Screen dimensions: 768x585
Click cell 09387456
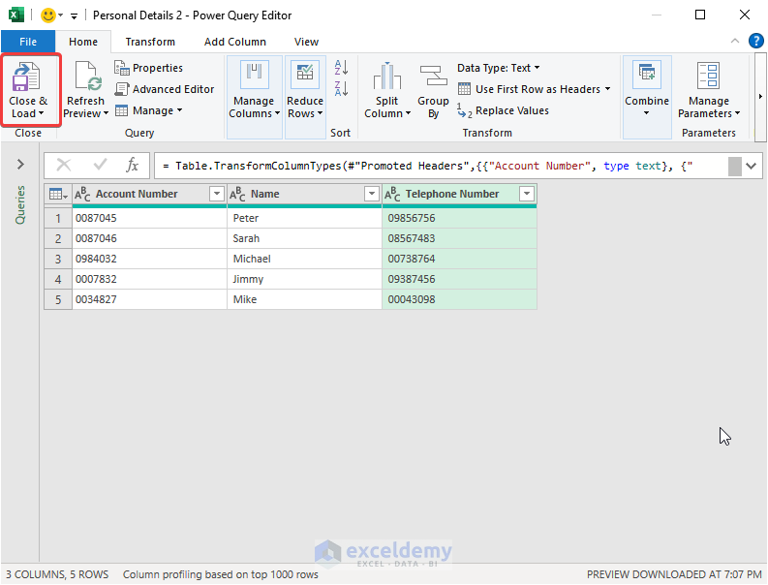[459, 279]
